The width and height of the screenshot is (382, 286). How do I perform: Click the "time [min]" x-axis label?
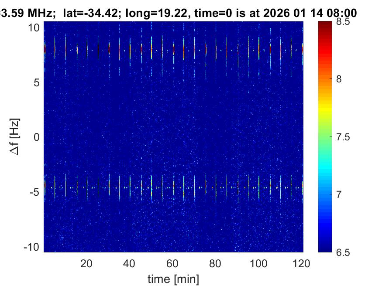(173, 278)
